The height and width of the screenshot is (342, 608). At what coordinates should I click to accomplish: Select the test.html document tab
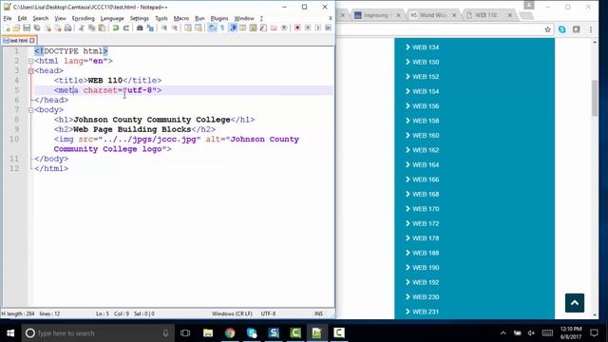(x=19, y=40)
